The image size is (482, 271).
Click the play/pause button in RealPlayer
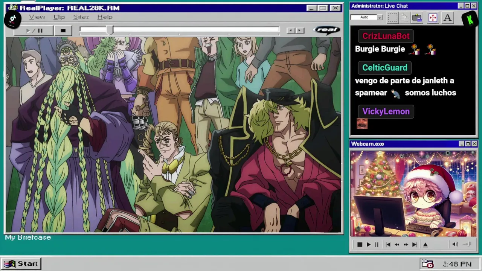tap(33, 30)
